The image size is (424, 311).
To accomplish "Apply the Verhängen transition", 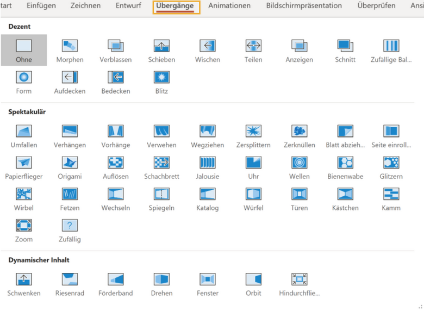I will coord(70,135).
